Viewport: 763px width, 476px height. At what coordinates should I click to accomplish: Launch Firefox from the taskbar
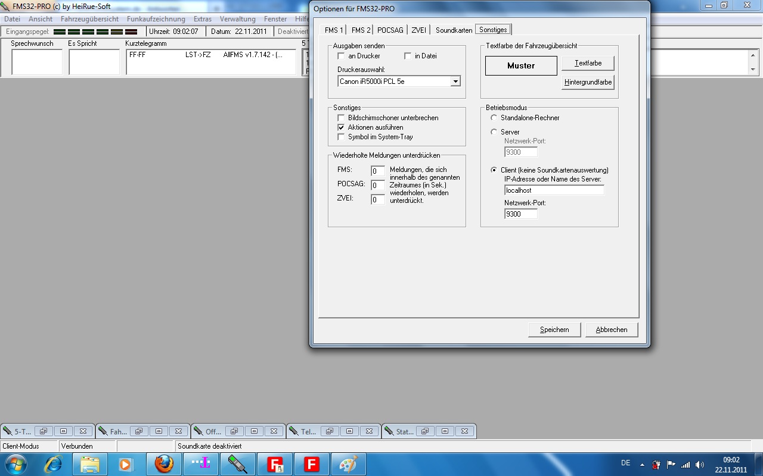[164, 464]
